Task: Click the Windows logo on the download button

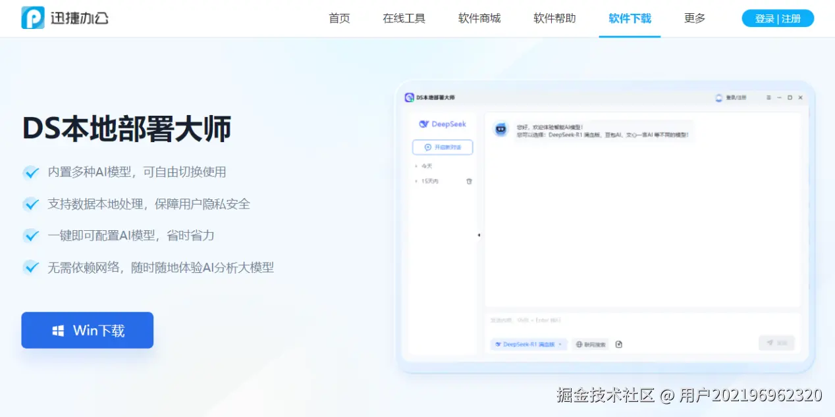Action: (60, 330)
